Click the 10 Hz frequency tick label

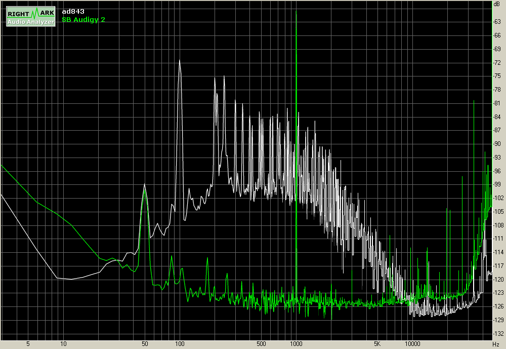pyautogui.click(x=63, y=344)
